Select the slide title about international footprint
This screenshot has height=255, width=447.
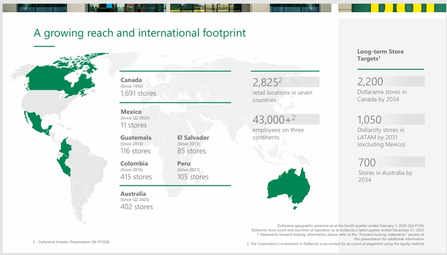tap(140, 33)
